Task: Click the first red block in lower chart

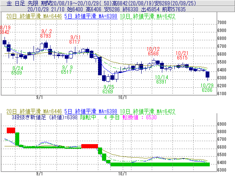Action: click(x=11, y=130)
